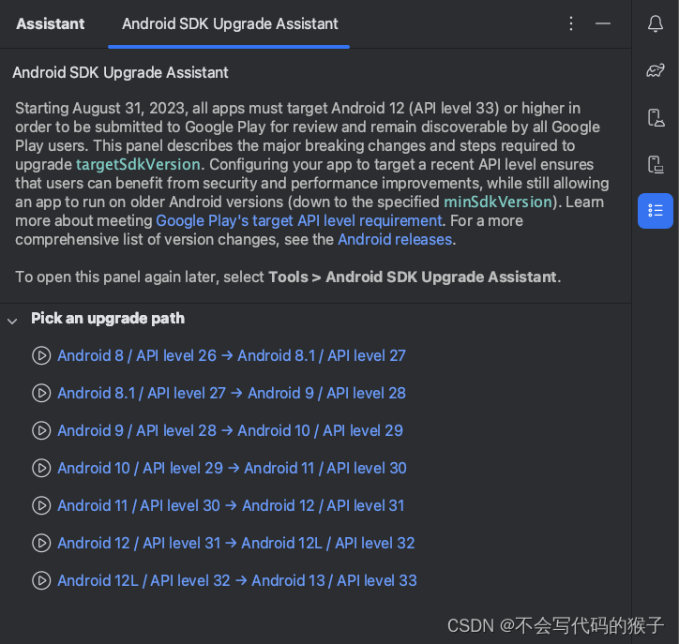
Task: Hide the Assistant tool window
Action: [603, 23]
